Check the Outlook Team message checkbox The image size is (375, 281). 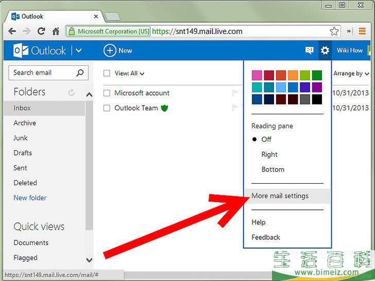(107, 108)
